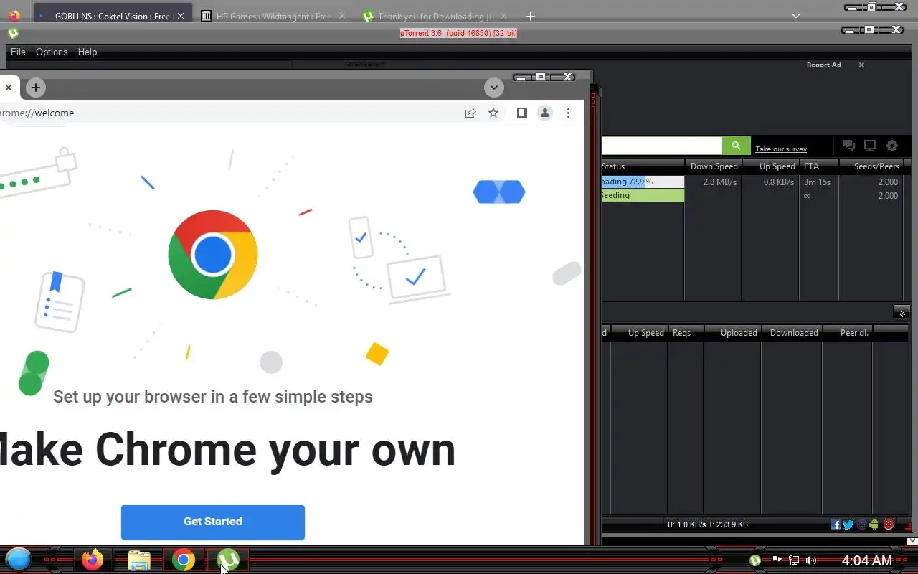Sort by Down Speed column header

714,166
